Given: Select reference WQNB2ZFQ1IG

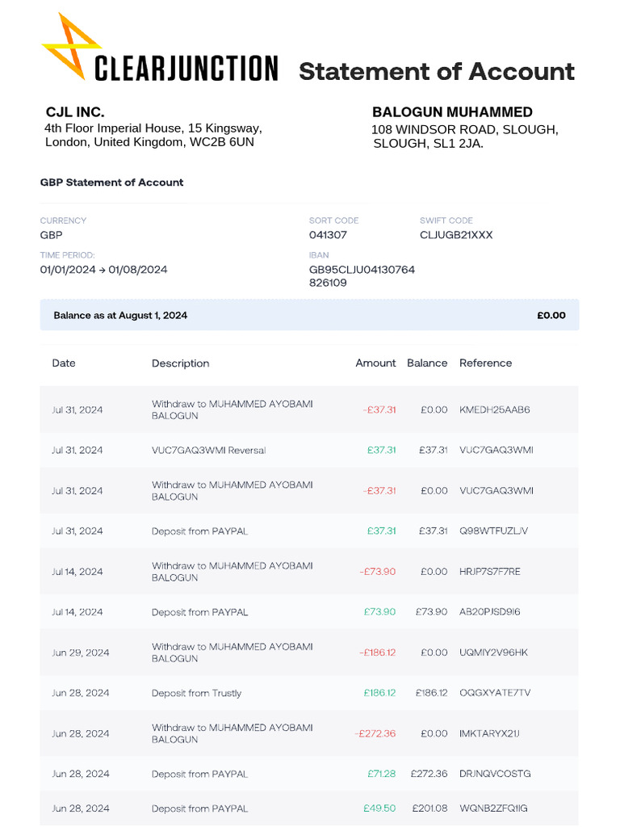Looking at the screenshot, I should [493, 808].
